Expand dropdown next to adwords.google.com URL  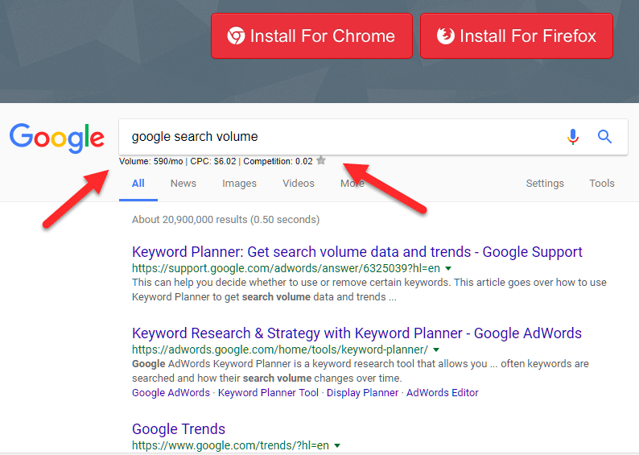[436, 350]
